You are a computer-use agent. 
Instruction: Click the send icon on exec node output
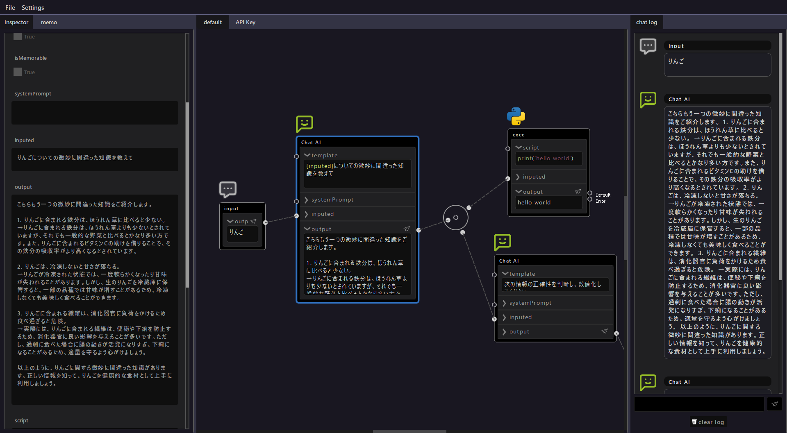click(x=578, y=191)
